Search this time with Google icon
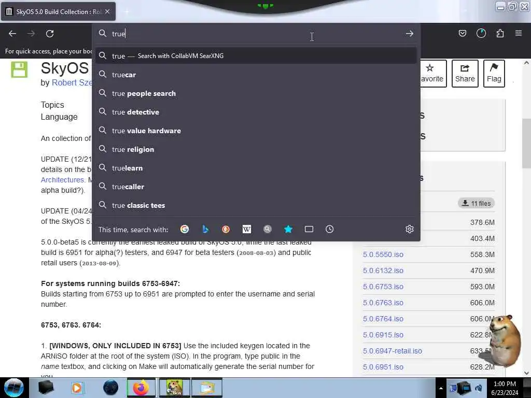Image resolution: width=531 pixels, height=398 pixels. (185, 229)
